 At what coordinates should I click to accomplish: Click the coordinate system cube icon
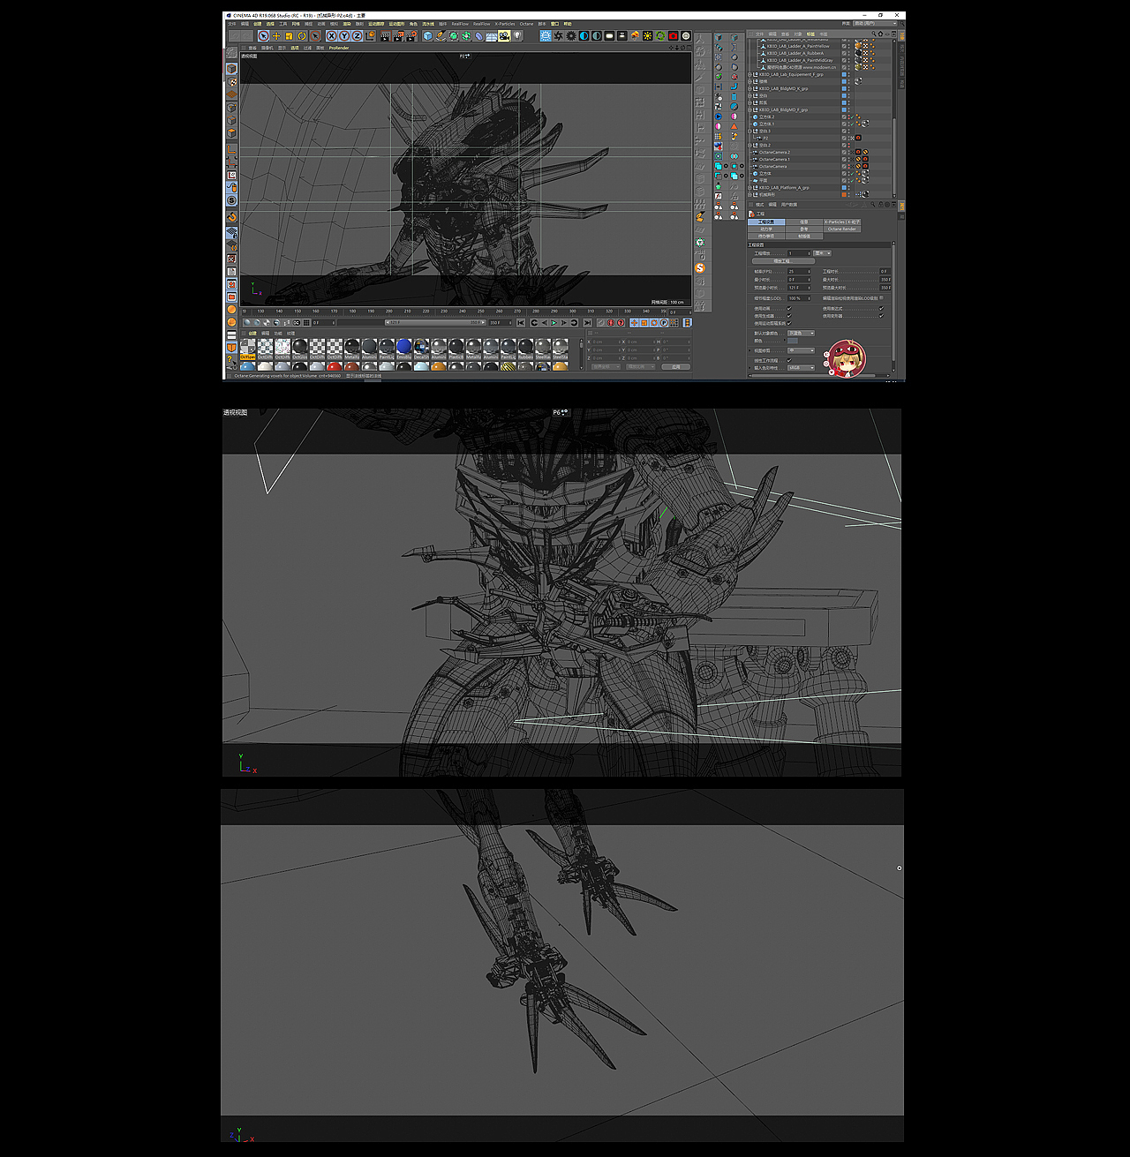[370, 36]
